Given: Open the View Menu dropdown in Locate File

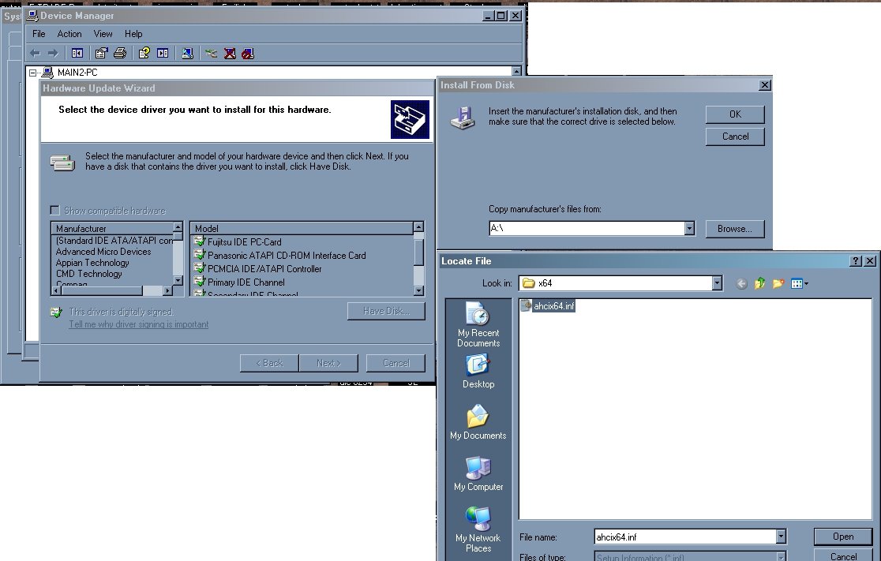Looking at the screenshot, I should [x=800, y=283].
